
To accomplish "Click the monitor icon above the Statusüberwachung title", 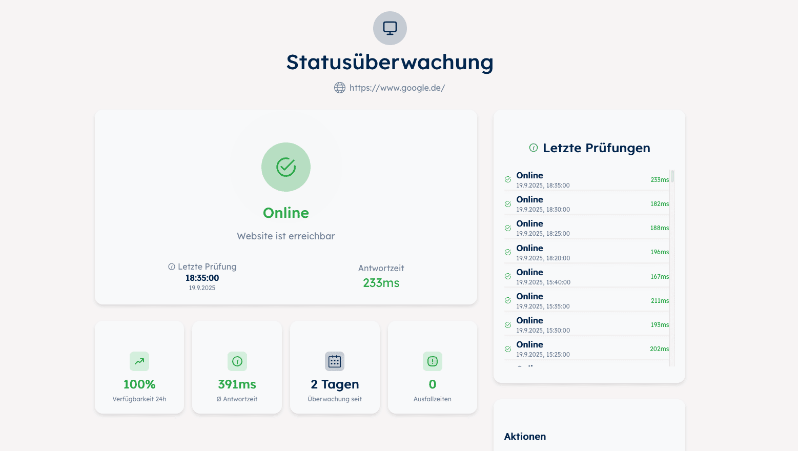I will 390,28.
